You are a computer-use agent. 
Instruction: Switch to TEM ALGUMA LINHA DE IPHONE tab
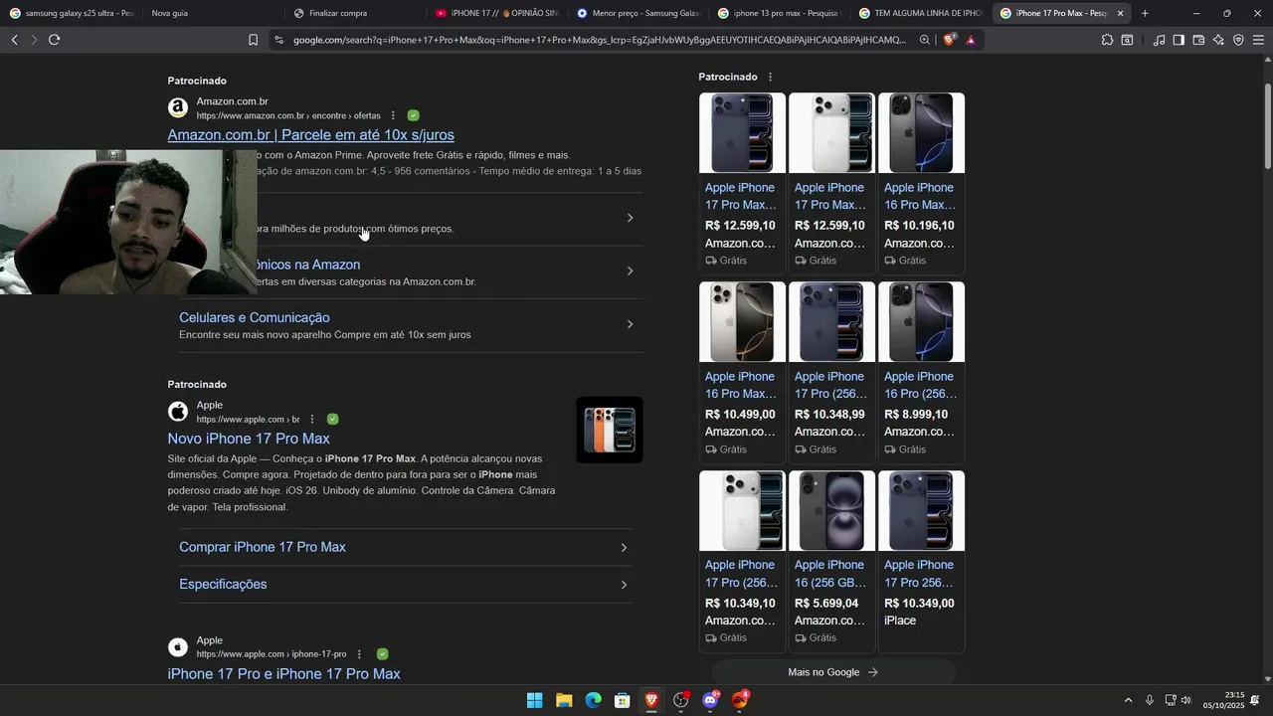[x=919, y=13]
